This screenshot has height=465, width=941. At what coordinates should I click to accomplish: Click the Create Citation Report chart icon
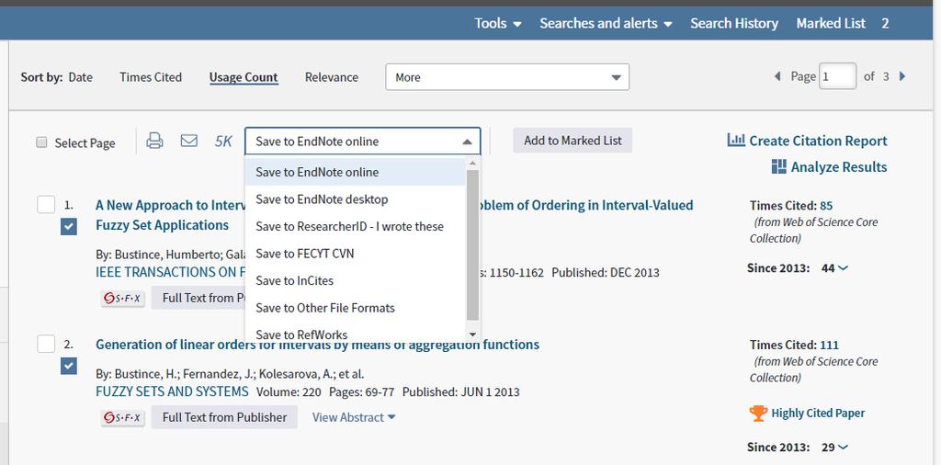tap(736, 141)
